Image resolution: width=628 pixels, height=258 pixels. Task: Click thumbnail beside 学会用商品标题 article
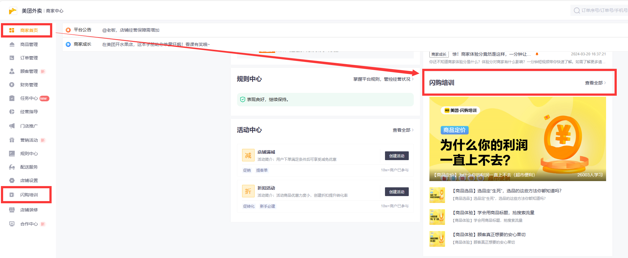[437, 217]
